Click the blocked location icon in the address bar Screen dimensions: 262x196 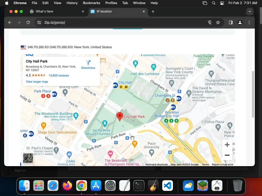tap(210, 22)
